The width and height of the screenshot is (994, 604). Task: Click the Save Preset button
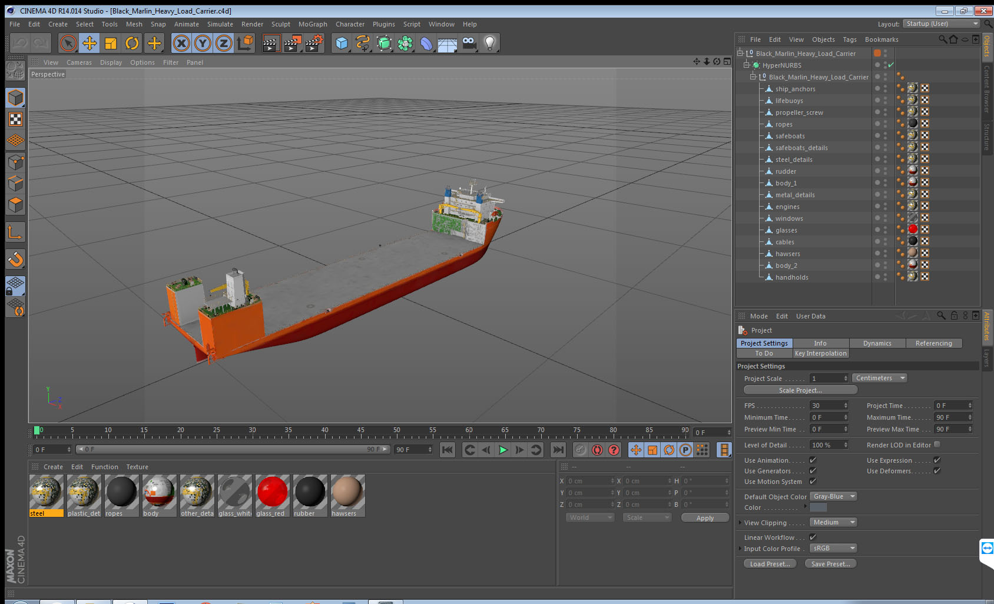tap(830, 563)
